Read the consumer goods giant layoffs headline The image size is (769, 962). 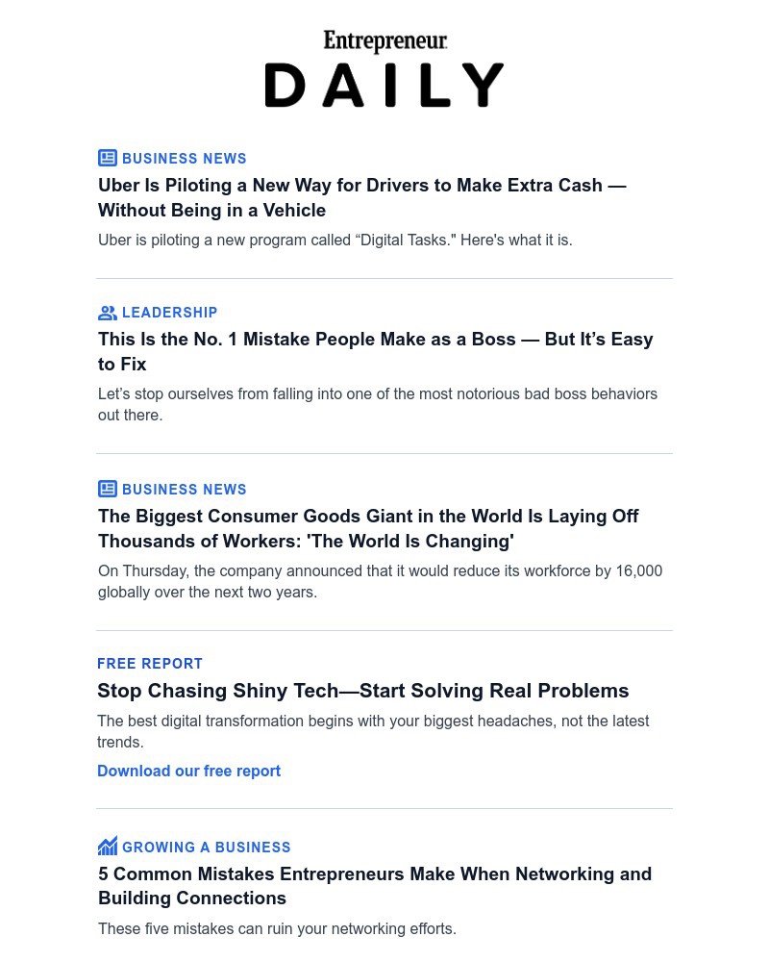[x=368, y=528]
